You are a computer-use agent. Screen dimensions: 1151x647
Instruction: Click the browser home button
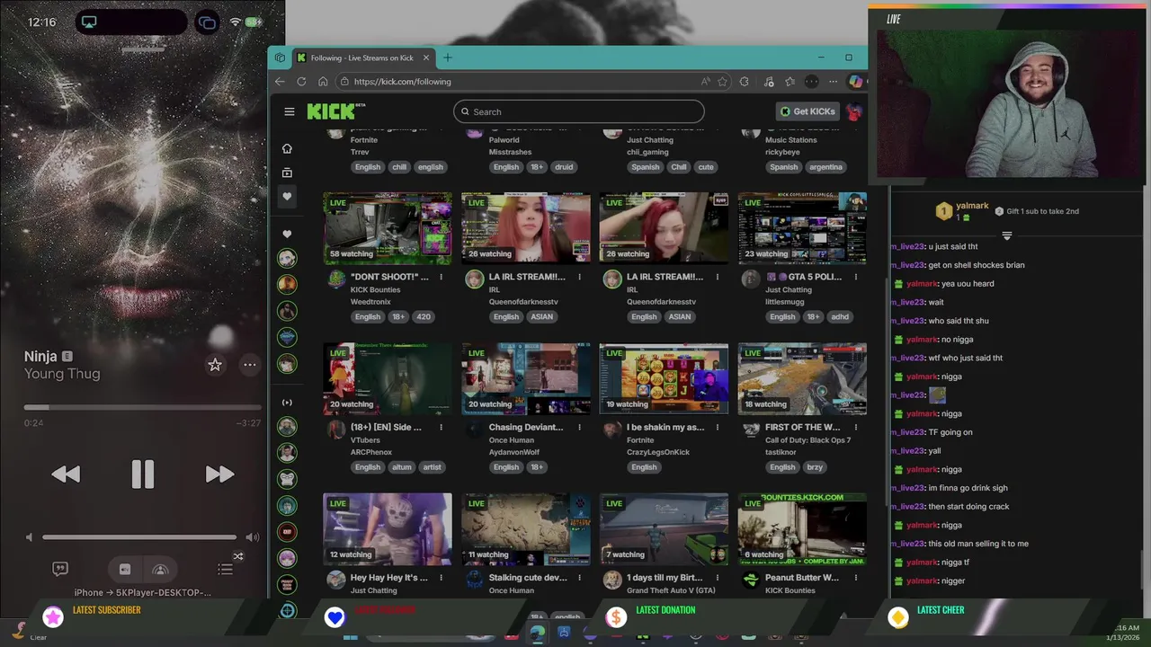323,81
